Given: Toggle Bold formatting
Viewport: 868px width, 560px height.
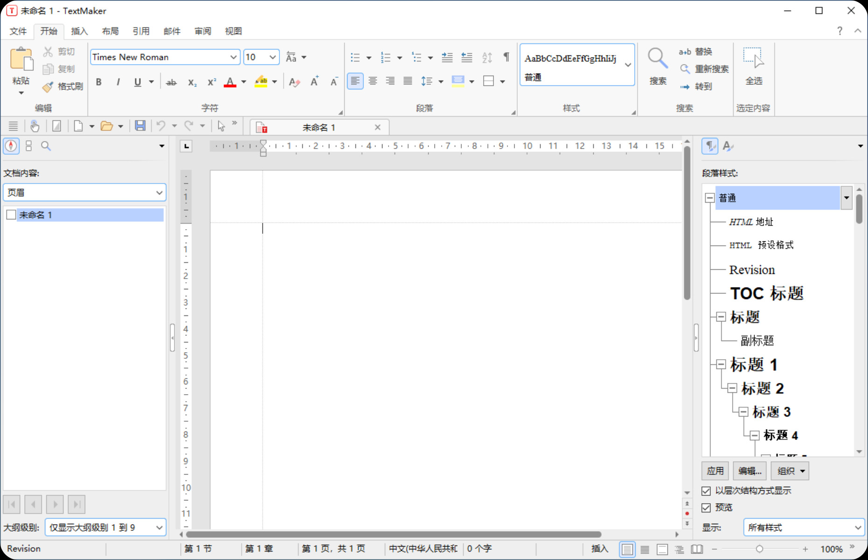Looking at the screenshot, I should click(x=98, y=82).
